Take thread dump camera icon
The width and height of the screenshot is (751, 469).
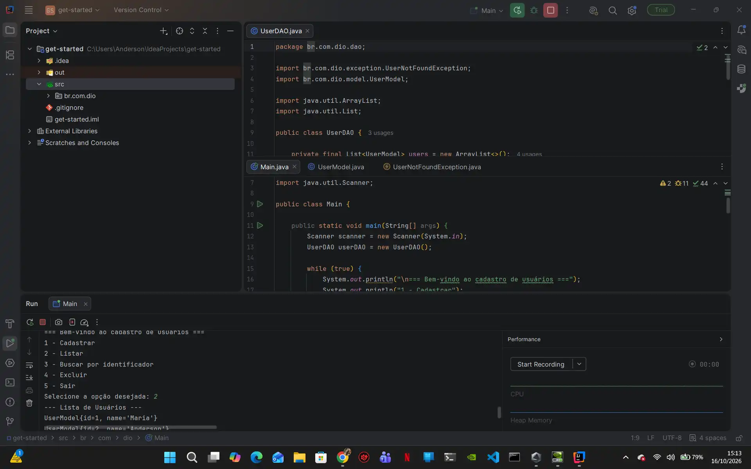[x=59, y=322]
